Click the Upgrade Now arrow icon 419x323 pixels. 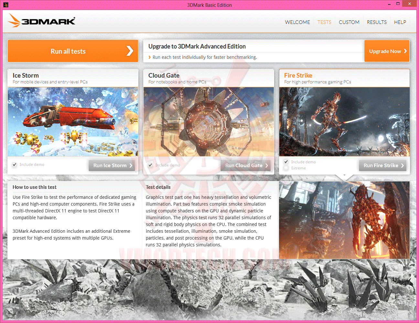[405, 51]
